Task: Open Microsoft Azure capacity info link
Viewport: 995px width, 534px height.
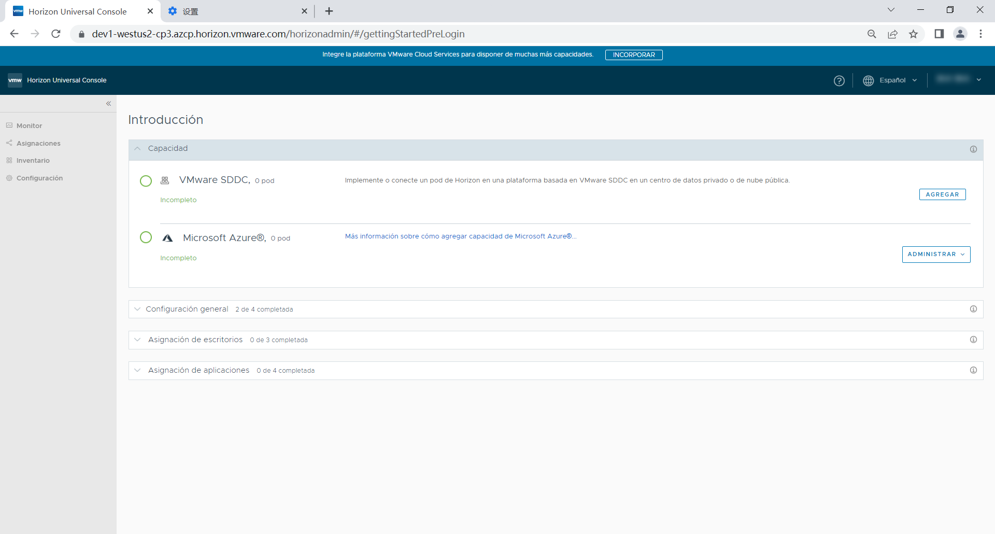Action: pyautogui.click(x=461, y=236)
